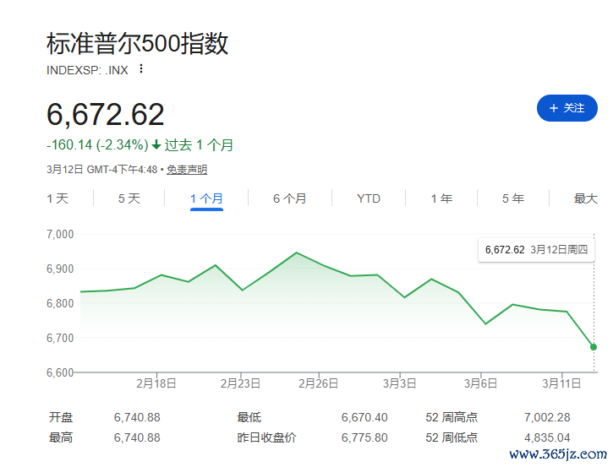The height and width of the screenshot is (467, 613).
Task: Select the 1 天 time range tab
Action: tap(57, 198)
